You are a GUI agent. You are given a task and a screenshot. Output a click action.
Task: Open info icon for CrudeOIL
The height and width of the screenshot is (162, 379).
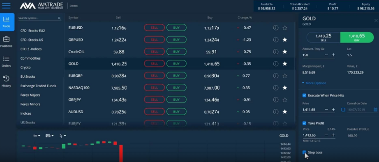coord(276,52)
